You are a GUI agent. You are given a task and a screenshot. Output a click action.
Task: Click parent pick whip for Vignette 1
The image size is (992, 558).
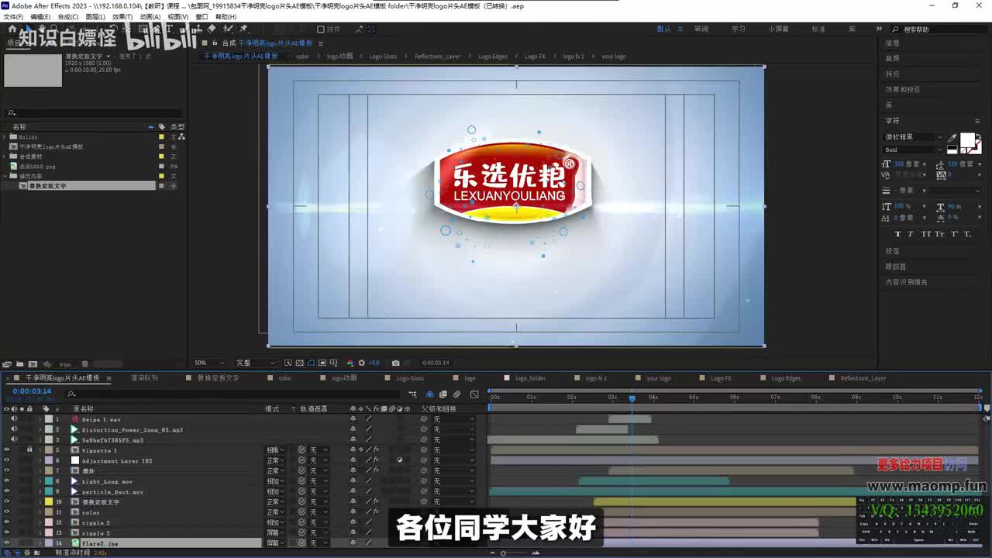(423, 449)
